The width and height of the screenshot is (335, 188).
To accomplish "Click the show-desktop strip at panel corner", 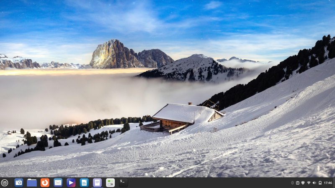I will [334, 183].
